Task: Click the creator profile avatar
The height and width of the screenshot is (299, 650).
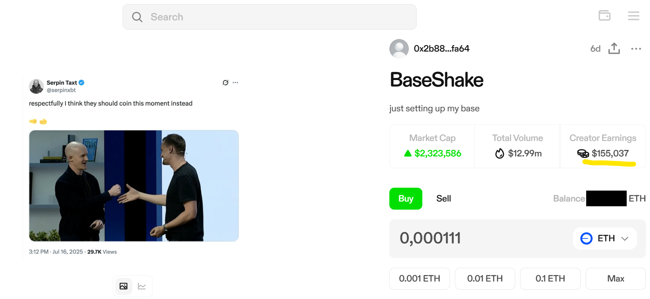Action: pyautogui.click(x=399, y=49)
